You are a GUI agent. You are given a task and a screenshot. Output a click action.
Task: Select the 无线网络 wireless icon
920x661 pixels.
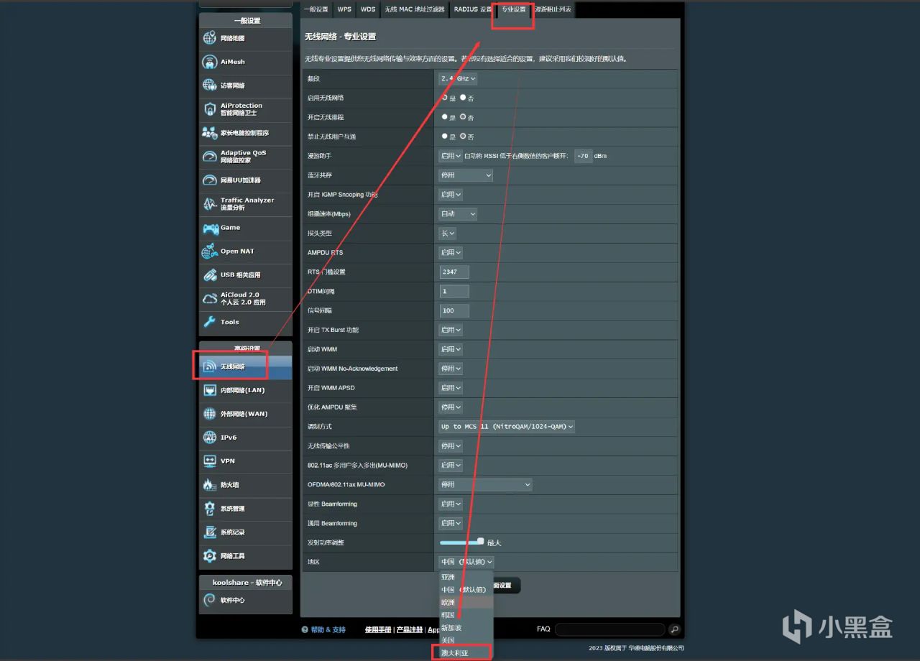[209, 366]
